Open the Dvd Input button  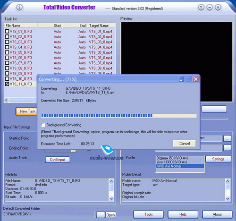tap(58, 160)
